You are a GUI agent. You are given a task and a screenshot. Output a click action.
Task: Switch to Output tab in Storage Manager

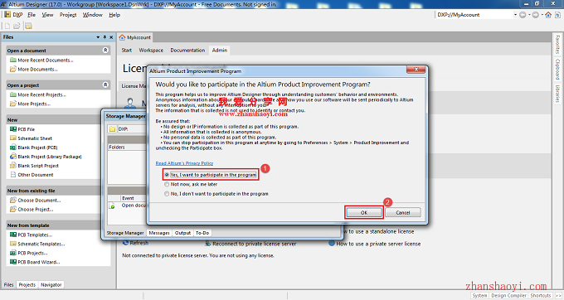[x=182, y=233]
